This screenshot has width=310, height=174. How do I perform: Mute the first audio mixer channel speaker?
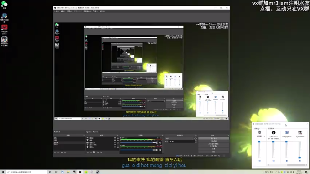coord(156,143)
